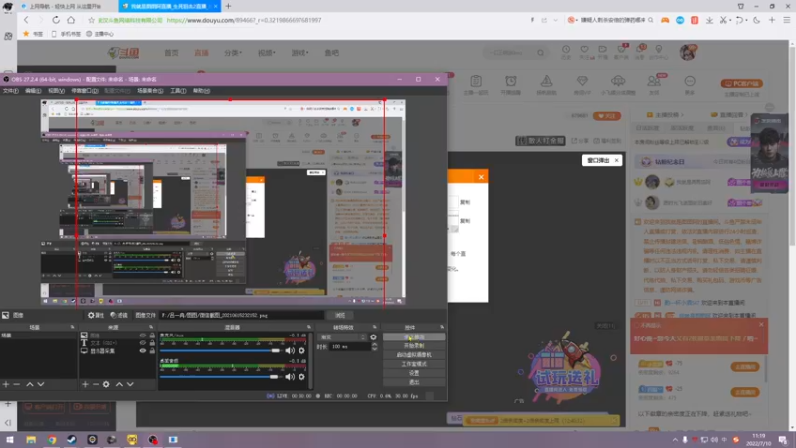
Task: Click browser home button
Action: coord(71,20)
